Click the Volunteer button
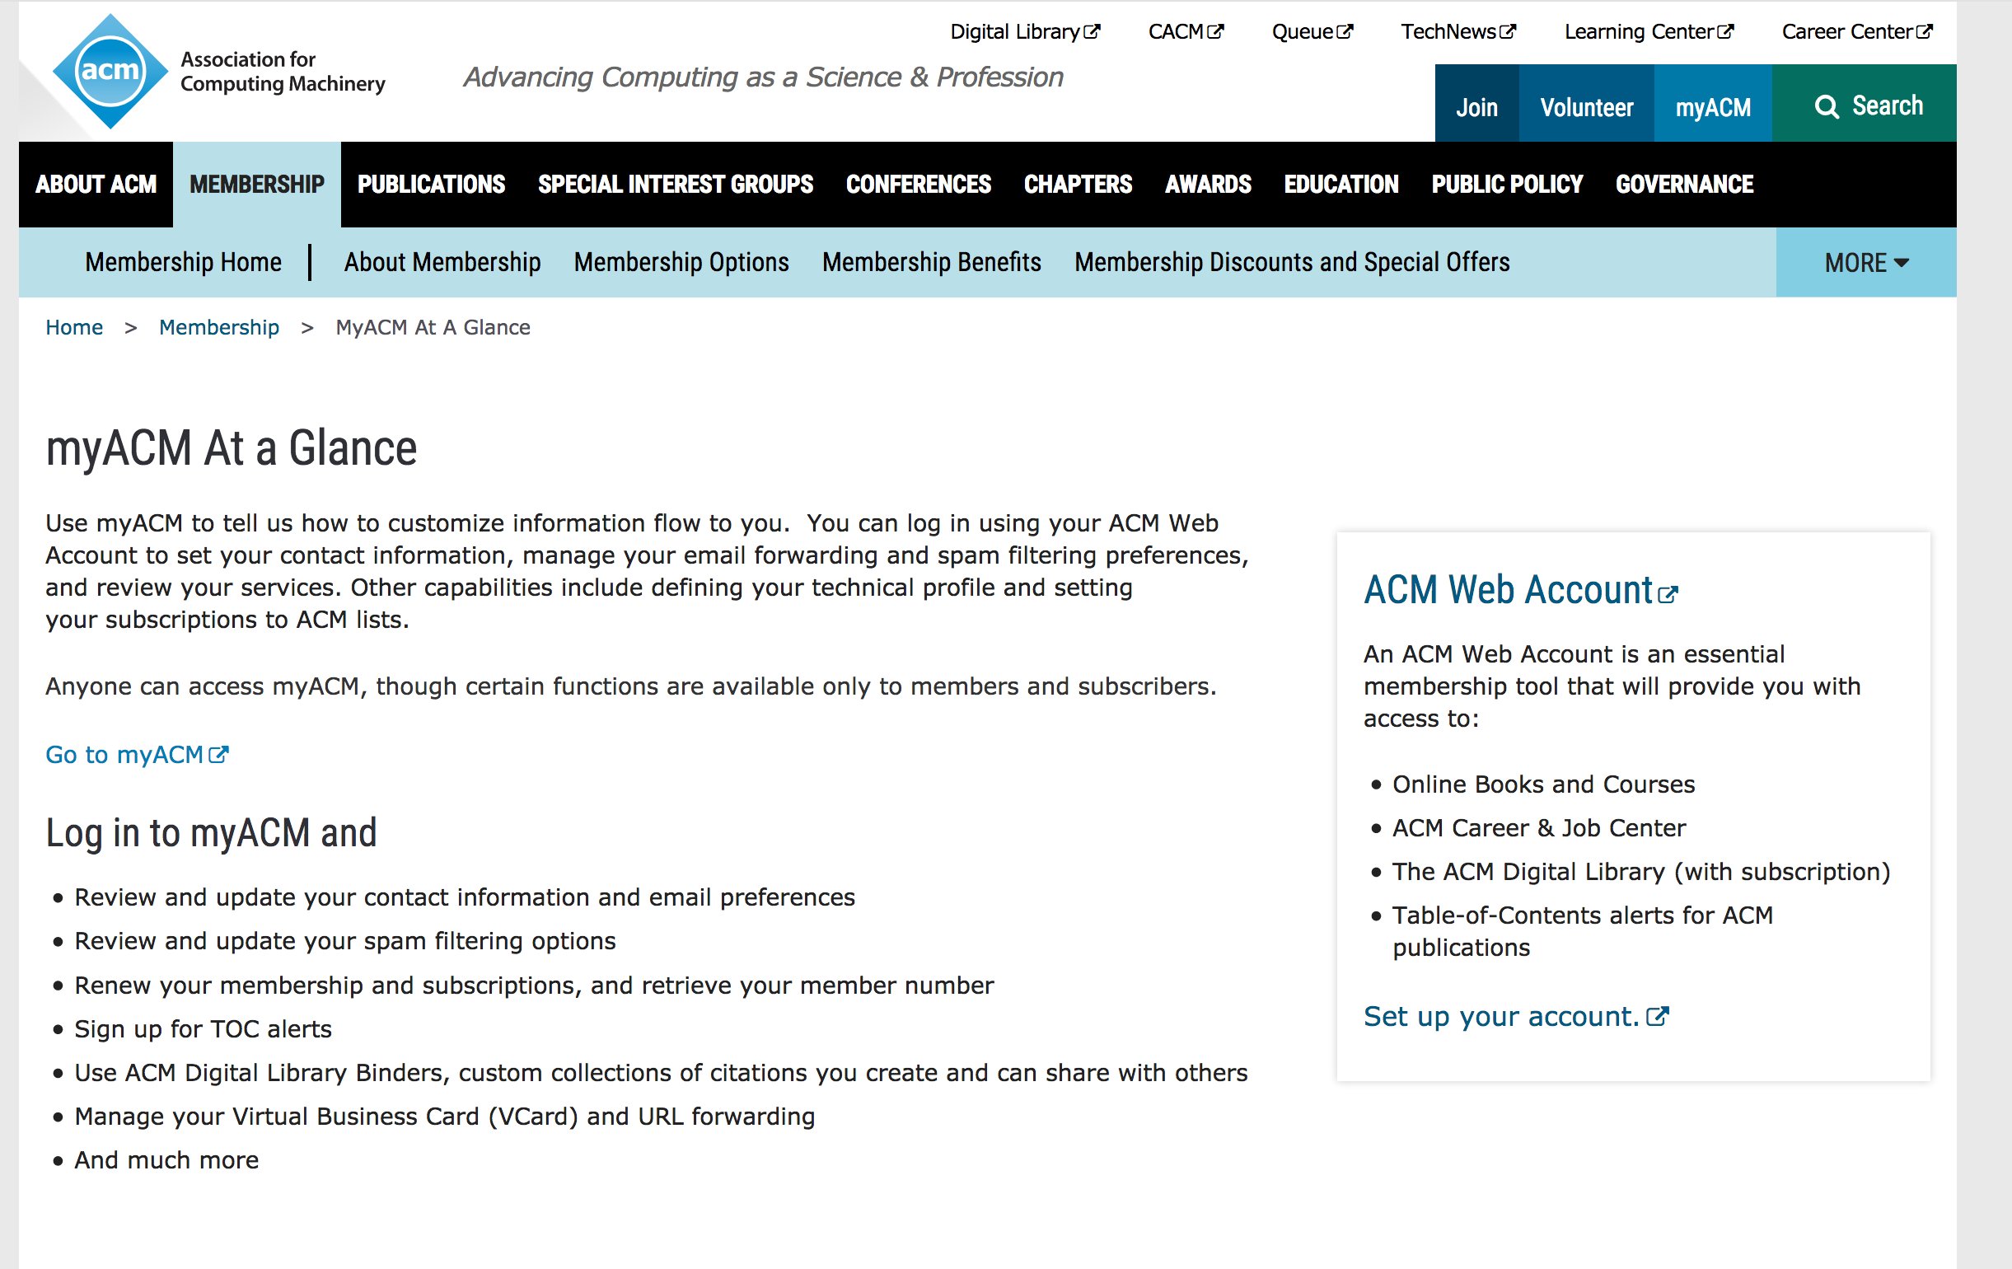2012x1269 pixels. (x=1587, y=104)
